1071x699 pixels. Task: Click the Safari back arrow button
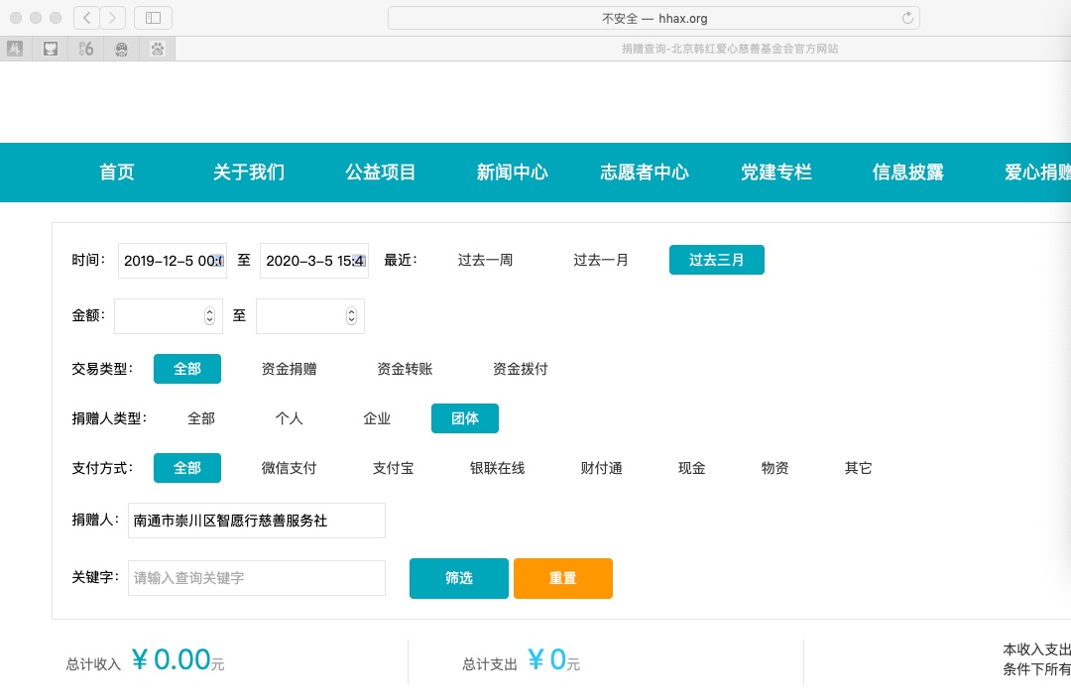86,18
